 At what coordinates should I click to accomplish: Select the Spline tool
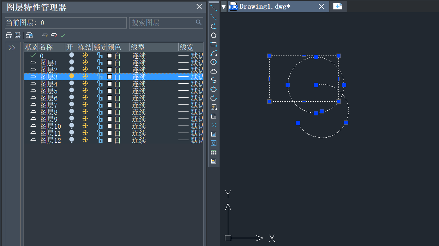214,80
